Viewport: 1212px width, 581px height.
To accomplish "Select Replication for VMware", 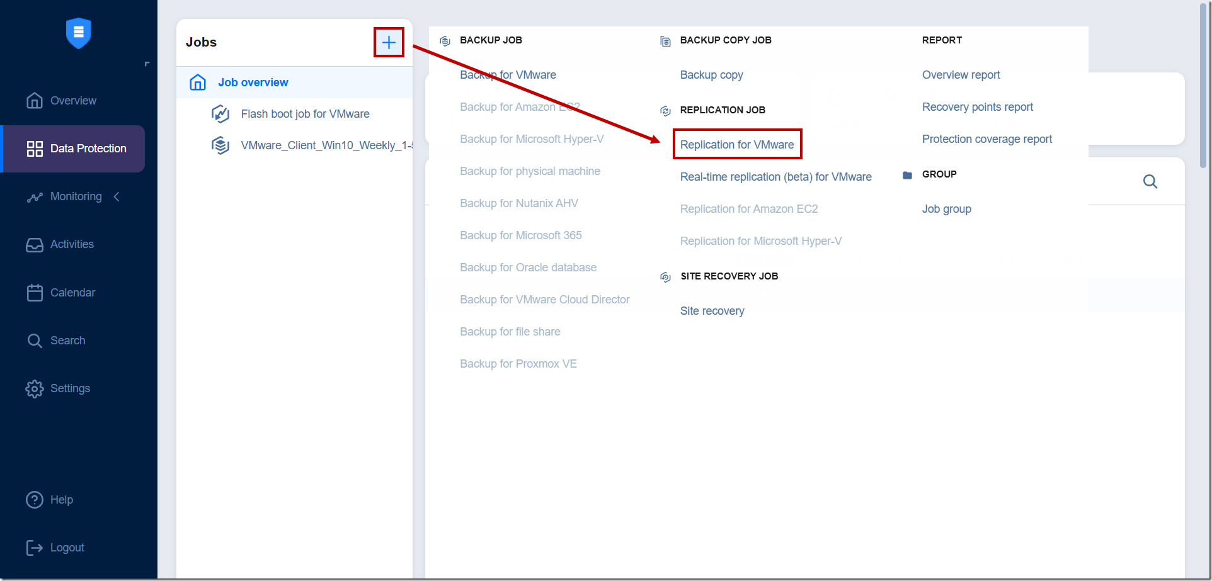I will [x=737, y=145].
